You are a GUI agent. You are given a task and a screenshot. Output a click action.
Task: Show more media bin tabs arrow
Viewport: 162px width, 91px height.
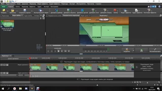(41, 15)
